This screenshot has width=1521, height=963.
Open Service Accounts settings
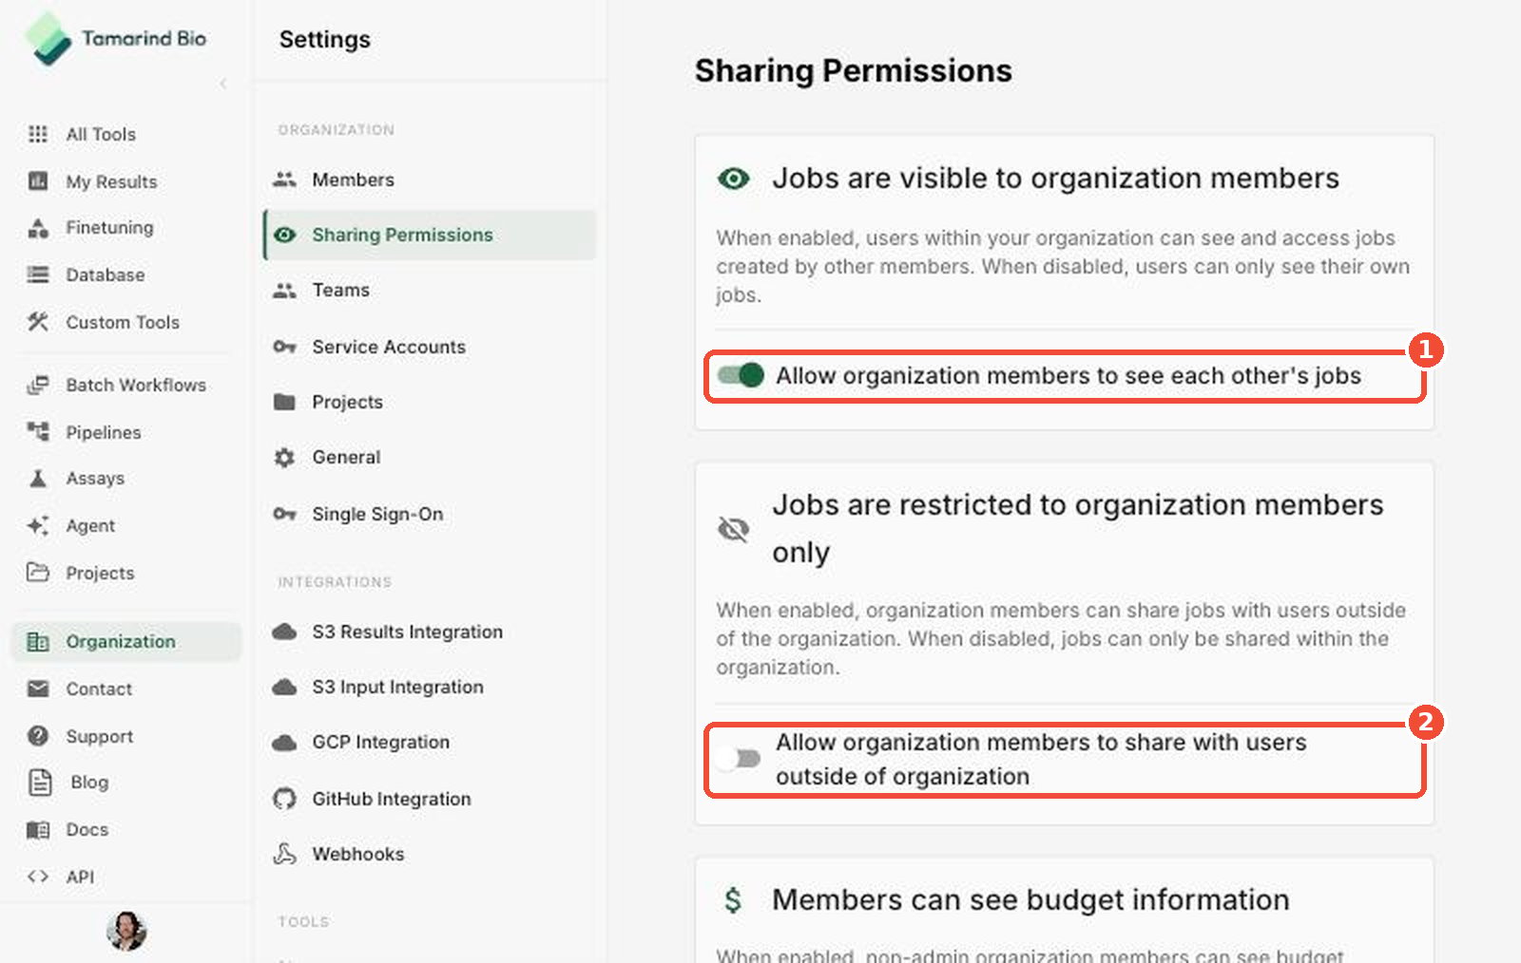click(430, 347)
